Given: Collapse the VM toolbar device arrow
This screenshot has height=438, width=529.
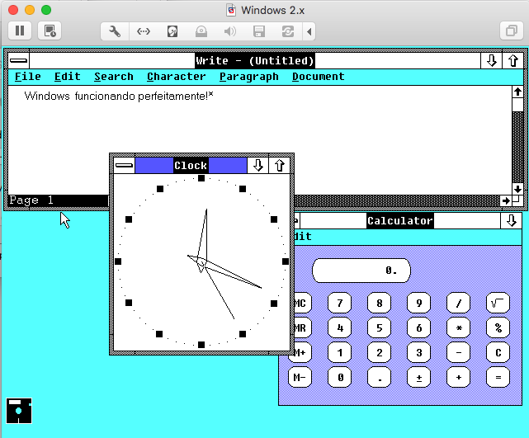Looking at the screenshot, I should tap(309, 32).
